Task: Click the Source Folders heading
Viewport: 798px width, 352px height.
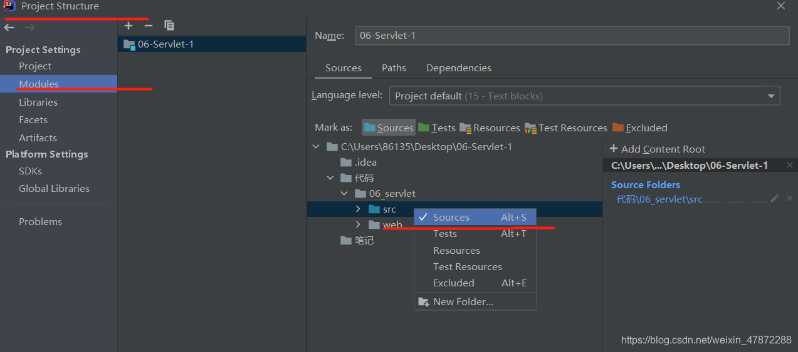Action: click(645, 184)
